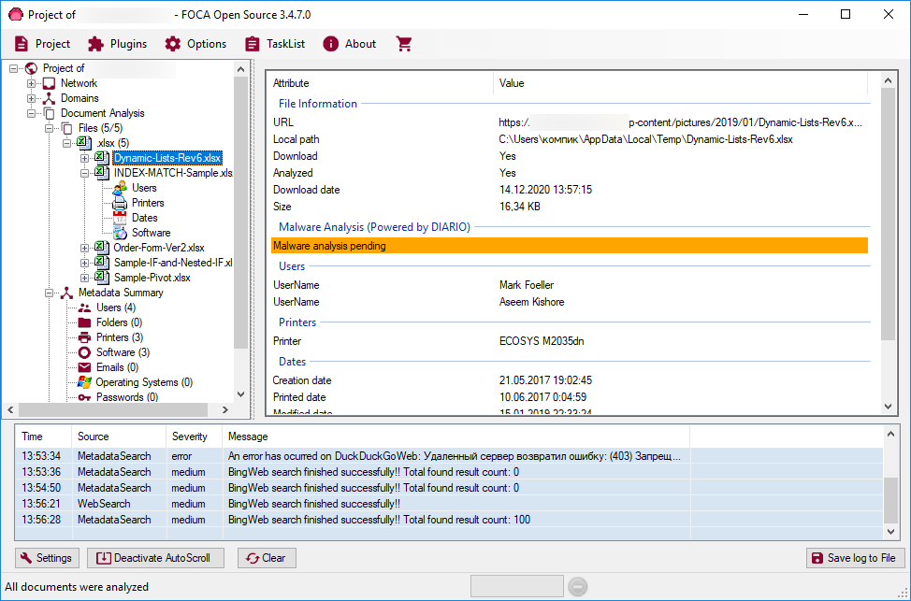Viewport: 911px width, 601px height.
Task: Collapse the INDEX-MATCH-Sample file node
Action: 85,173
